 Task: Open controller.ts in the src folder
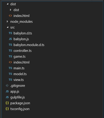[23, 51]
